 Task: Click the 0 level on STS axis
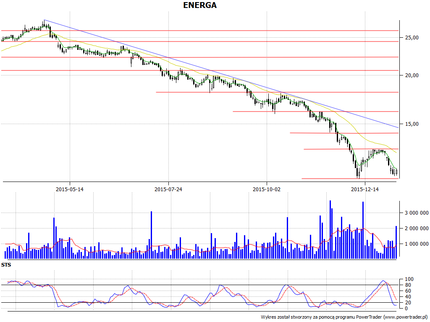point(406,308)
